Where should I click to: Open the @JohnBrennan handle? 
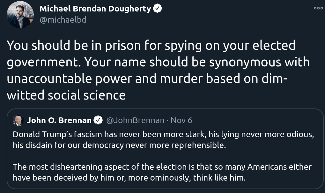[135, 120]
